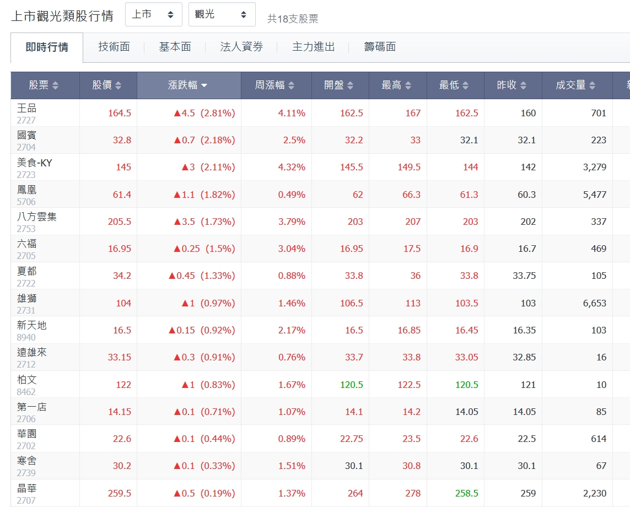Open stock 鳳凰 5706
Viewport: 630px width, 507px height.
point(26,195)
